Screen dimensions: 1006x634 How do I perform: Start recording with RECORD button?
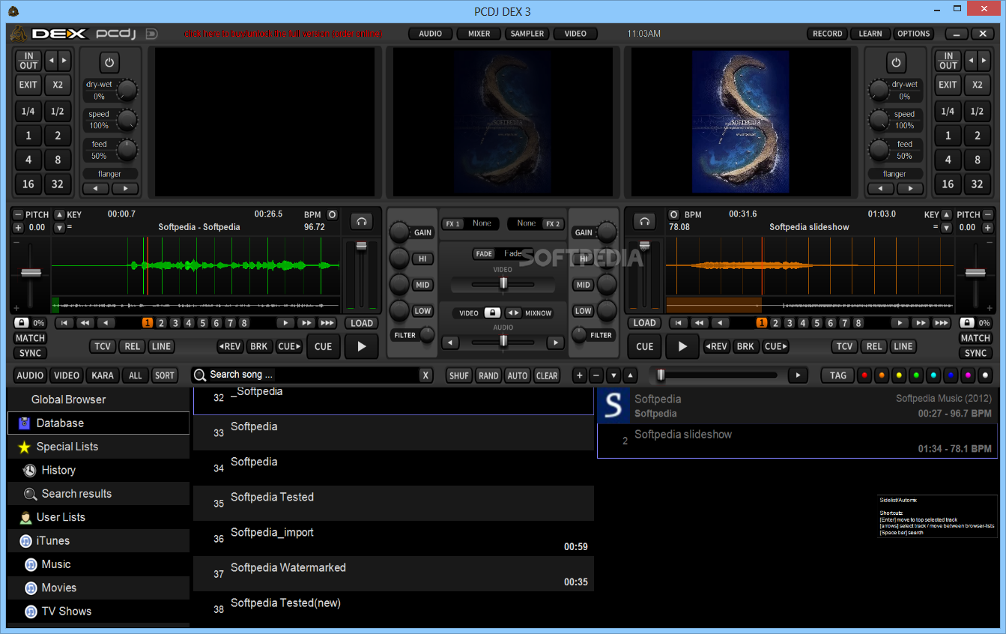tap(828, 34)
